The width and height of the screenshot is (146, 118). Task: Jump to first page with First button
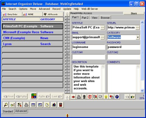pyautogui.click(x=9, y=97)
